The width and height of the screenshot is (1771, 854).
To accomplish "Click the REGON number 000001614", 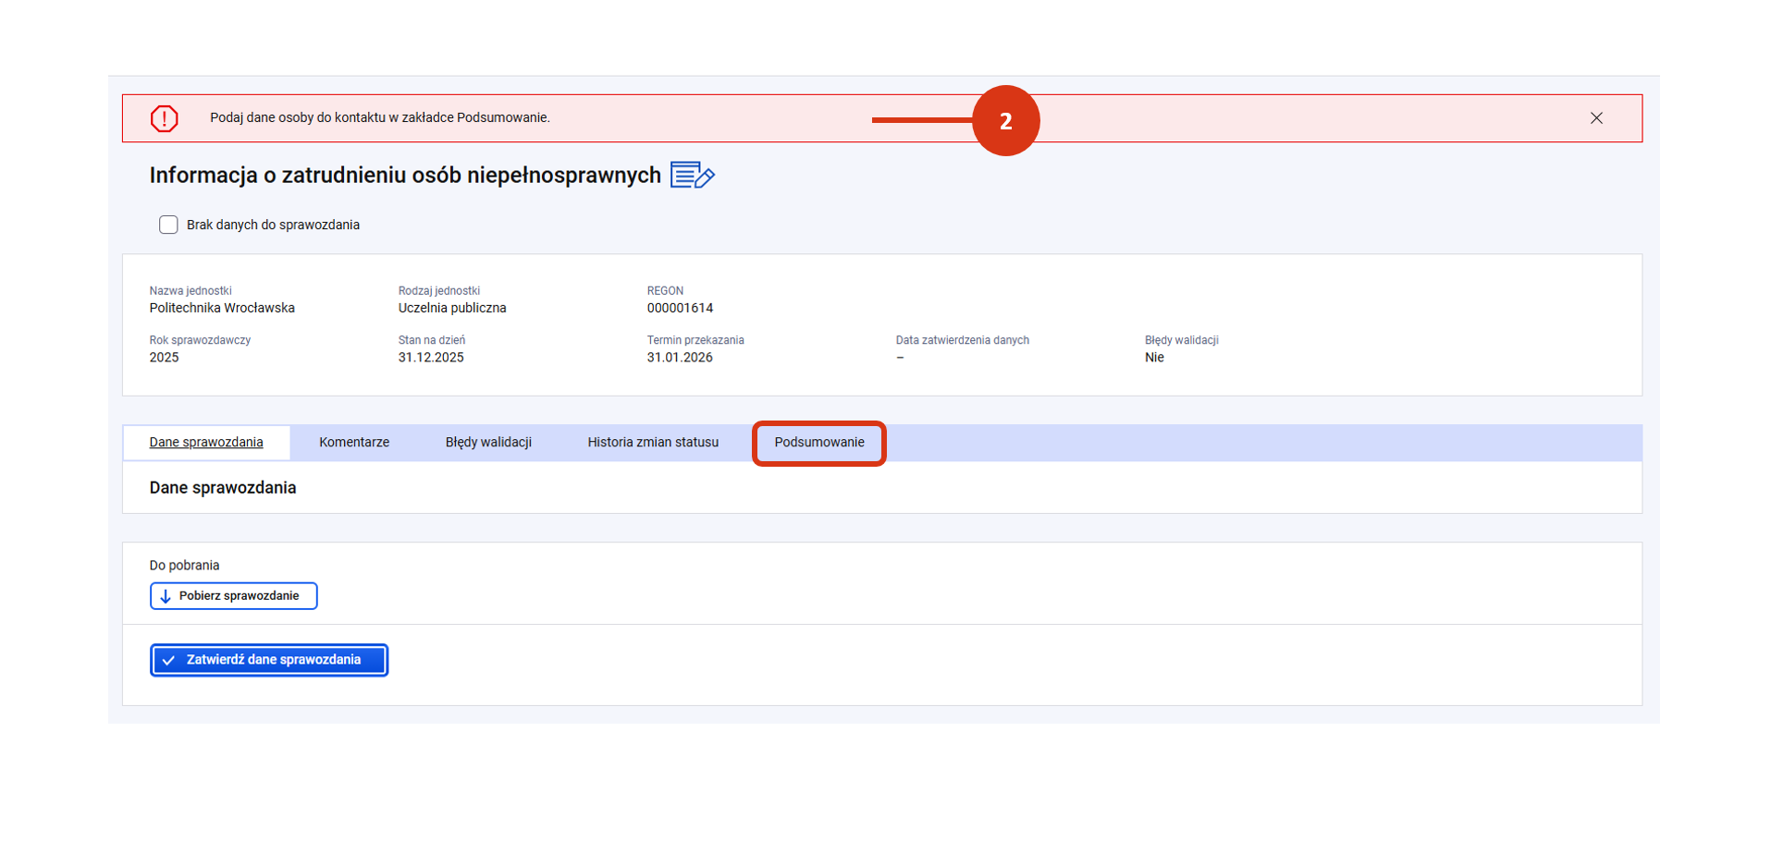I will click(680, 308).
